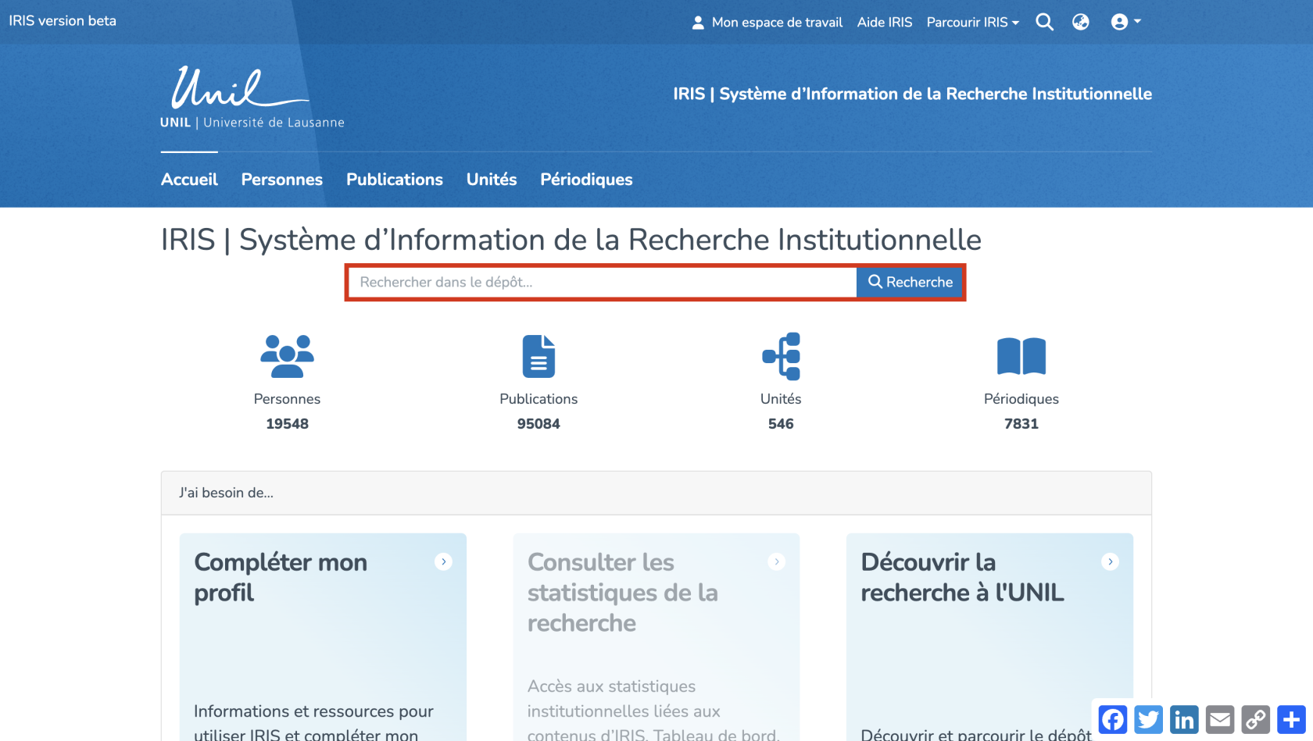Open the user account menu

pyautogui.click(x=1125, y=22)
